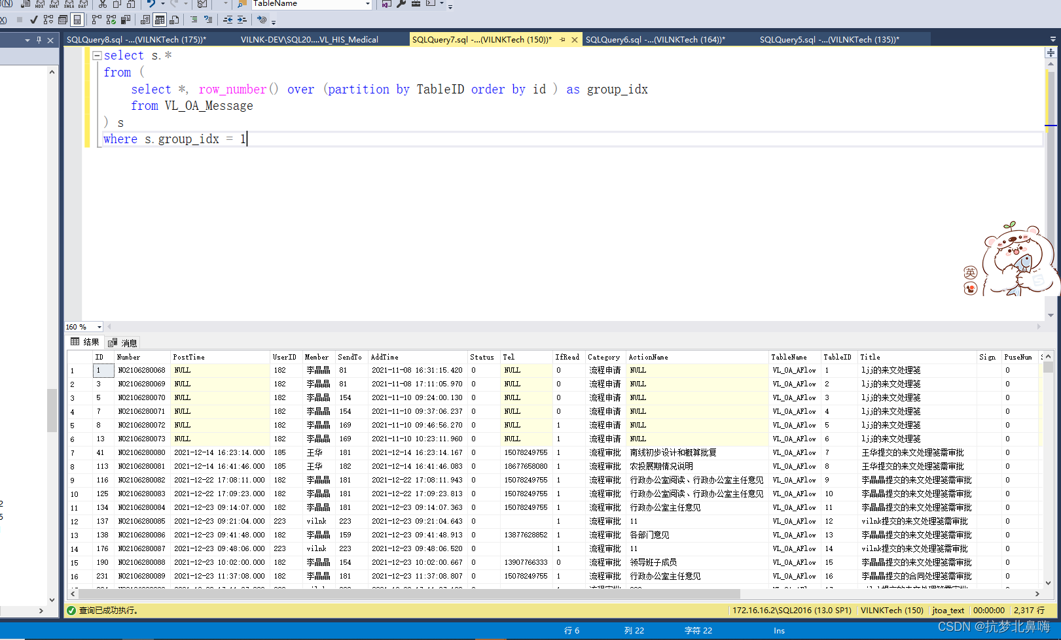Switch to the VILNK-DEV VL_HIS_Medical tab
The width and height of the screenshot is (1061, 640).
click(309, 39)
